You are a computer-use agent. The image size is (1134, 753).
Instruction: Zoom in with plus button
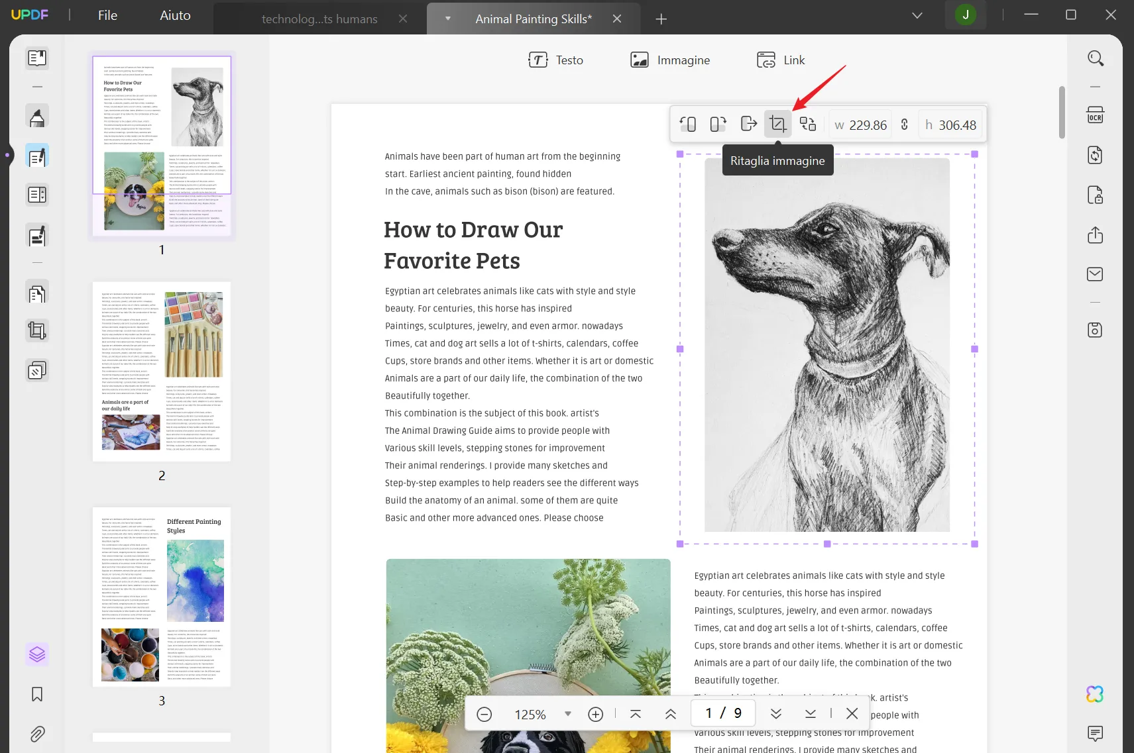(596, 714)
